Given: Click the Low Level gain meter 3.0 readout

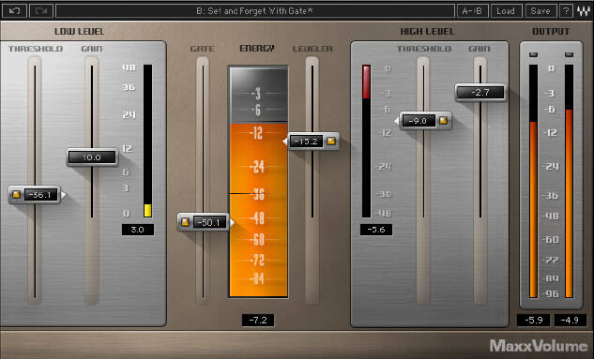Looking at the screenshot, I should 138,230.
